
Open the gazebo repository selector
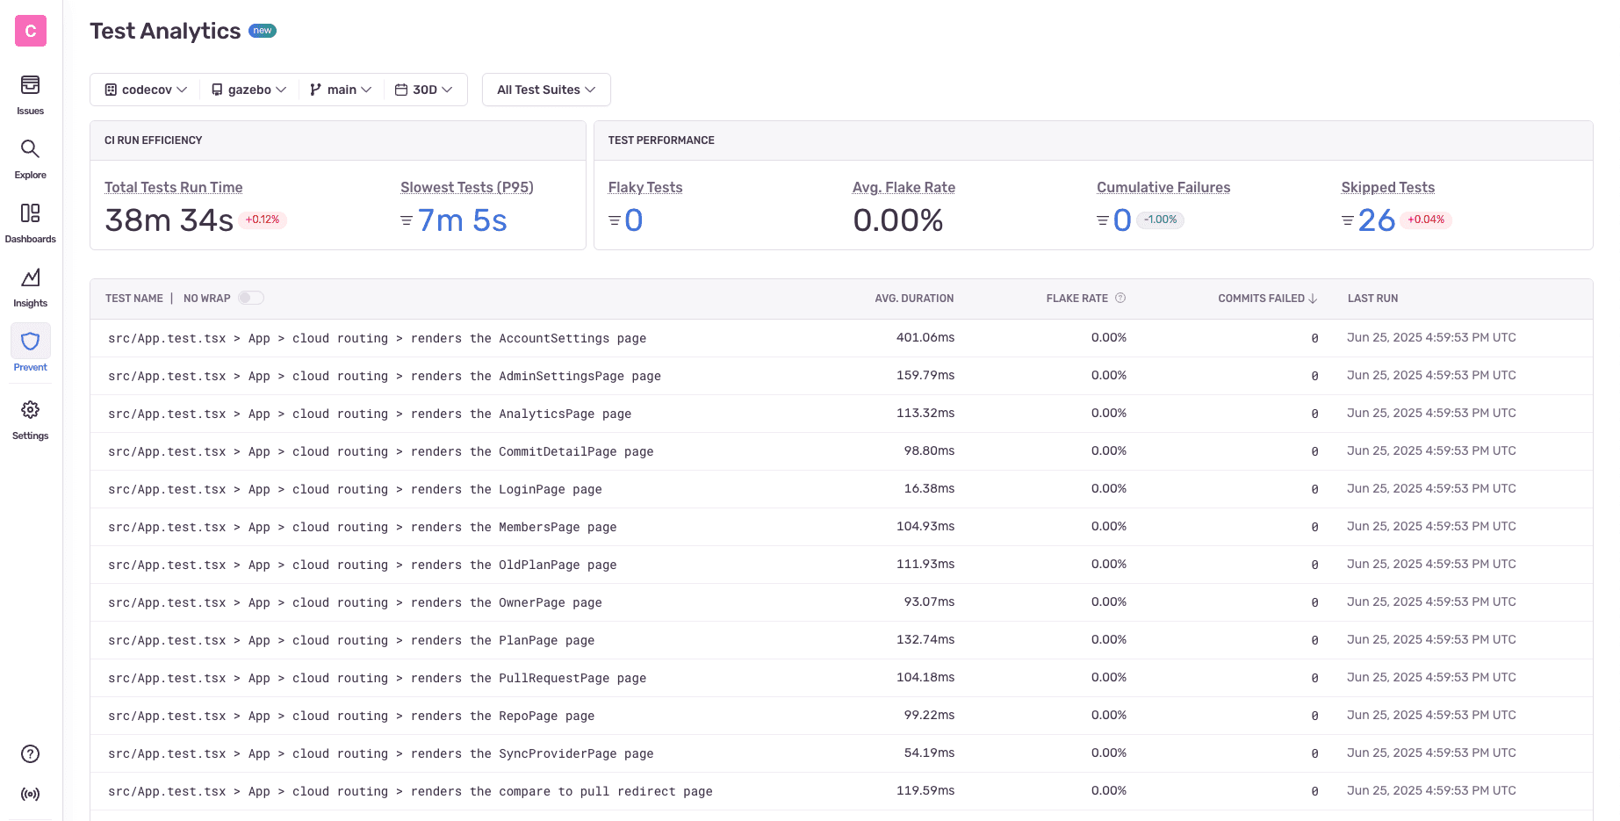(248, 89)
